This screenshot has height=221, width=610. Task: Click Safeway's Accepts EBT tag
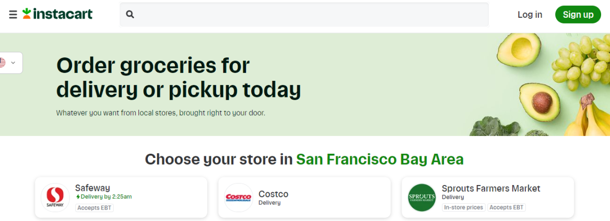95,207
